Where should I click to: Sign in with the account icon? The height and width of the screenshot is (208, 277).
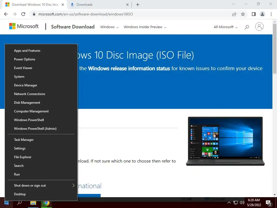pyautogui.click(x=259, y=27)
